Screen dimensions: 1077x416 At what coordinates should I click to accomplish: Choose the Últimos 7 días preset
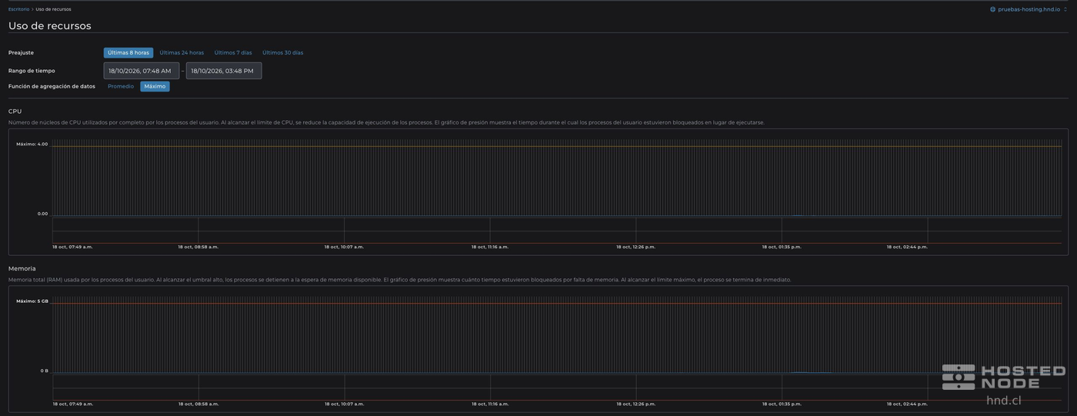pyautogui.click(x=233, y=53)
